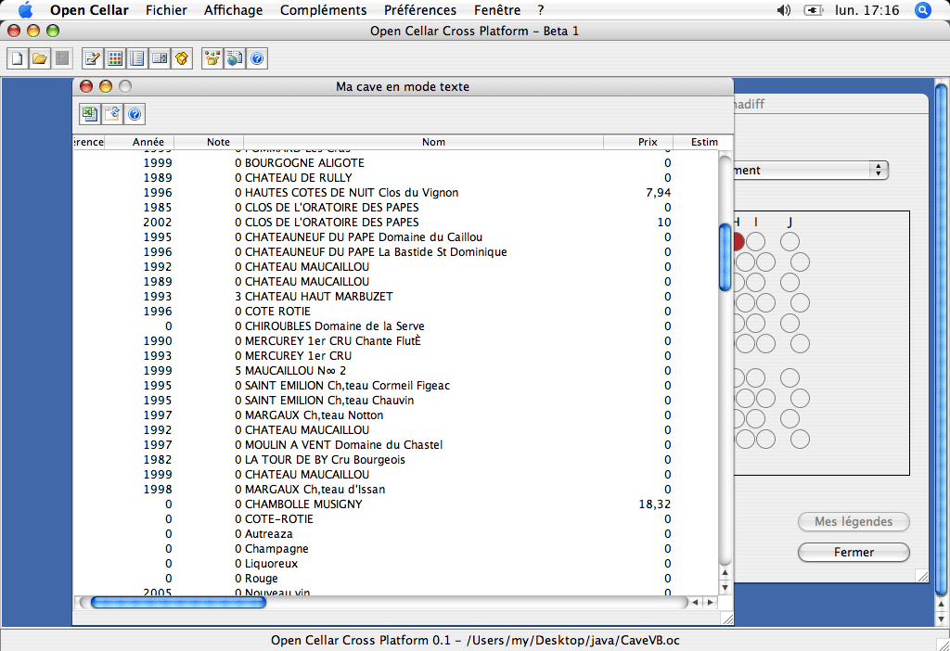The image size is (950, 651).
Task: Select CHIROUBLES Domaine de la Serve row
Action: [x=395, y=326]
